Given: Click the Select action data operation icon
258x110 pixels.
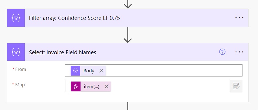Looking at the screenshot, I should (x=16, y=52).
